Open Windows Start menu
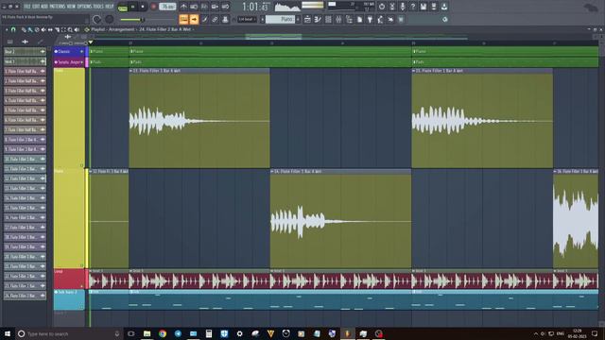 tap(8, 333)
